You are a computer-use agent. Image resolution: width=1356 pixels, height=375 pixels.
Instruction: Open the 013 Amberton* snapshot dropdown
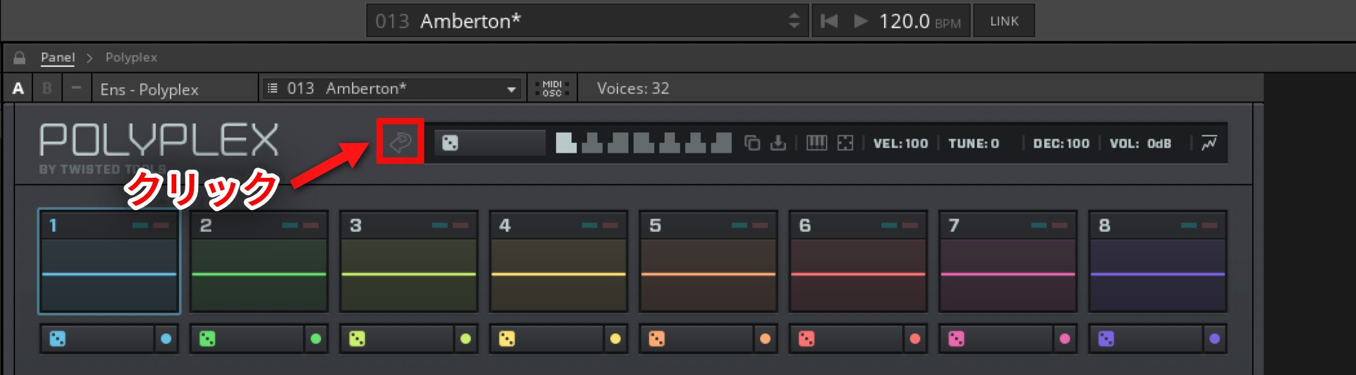click(392, 88)
